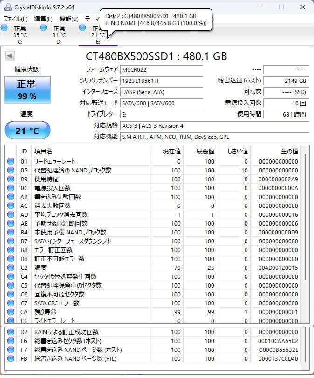Click raw value 0000865532E in F7 row
This screenshot has width=314, height=378.
coord(279,350)
